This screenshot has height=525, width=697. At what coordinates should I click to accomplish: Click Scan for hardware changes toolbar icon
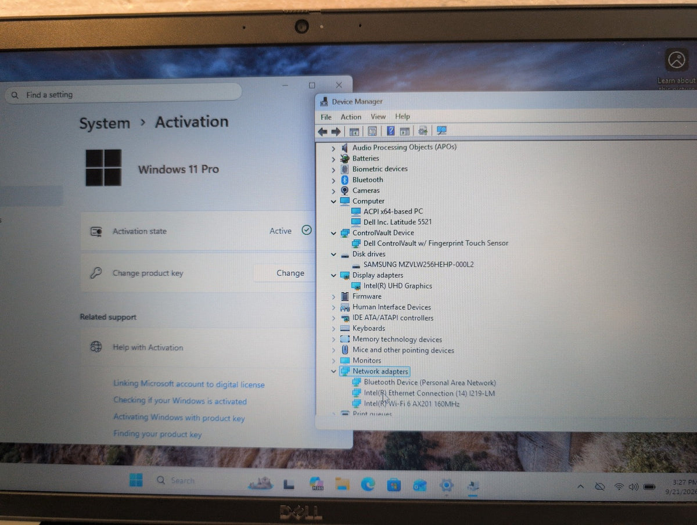pyautogui.click(x=441, y=131)
